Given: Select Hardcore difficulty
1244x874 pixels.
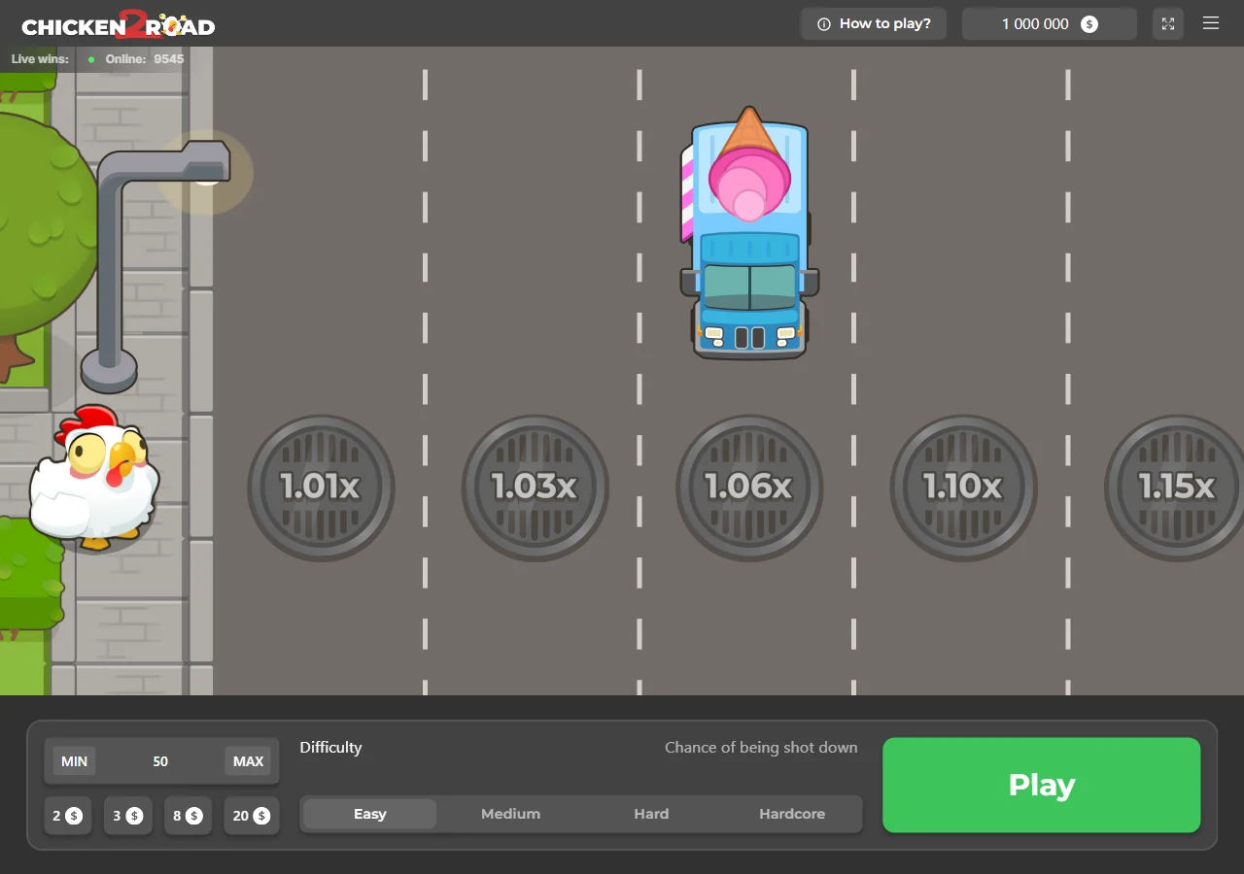Looking at the screenshot, I should 792,814.
